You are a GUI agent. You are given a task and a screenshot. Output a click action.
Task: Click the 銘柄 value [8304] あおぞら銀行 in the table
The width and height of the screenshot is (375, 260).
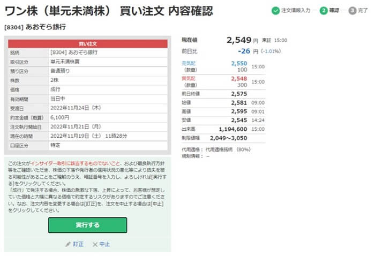74,52
